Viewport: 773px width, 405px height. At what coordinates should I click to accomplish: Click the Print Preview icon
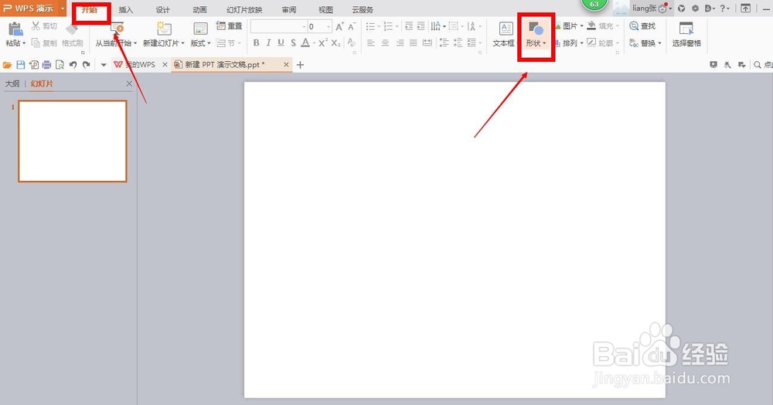tap(60, 65)
